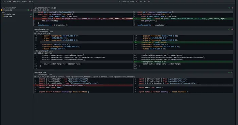Open the File menu
Image resolution: width=238 pixels, height=125 pixels.
pyautogui.click(x=3, y=1)
